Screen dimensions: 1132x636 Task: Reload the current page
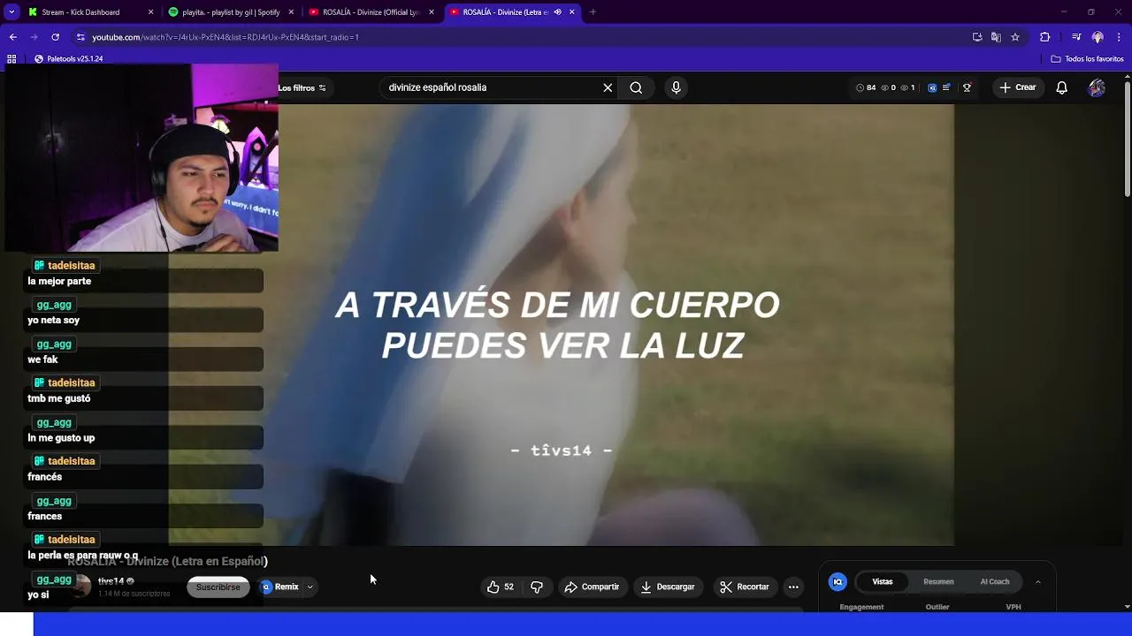click(55, 37)
